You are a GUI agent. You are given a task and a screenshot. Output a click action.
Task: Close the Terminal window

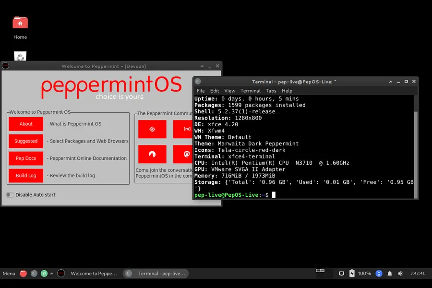414,82
